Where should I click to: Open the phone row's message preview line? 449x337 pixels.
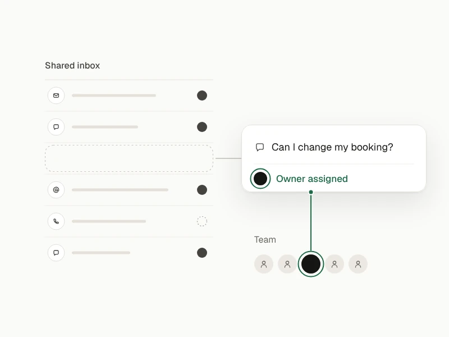109,221
